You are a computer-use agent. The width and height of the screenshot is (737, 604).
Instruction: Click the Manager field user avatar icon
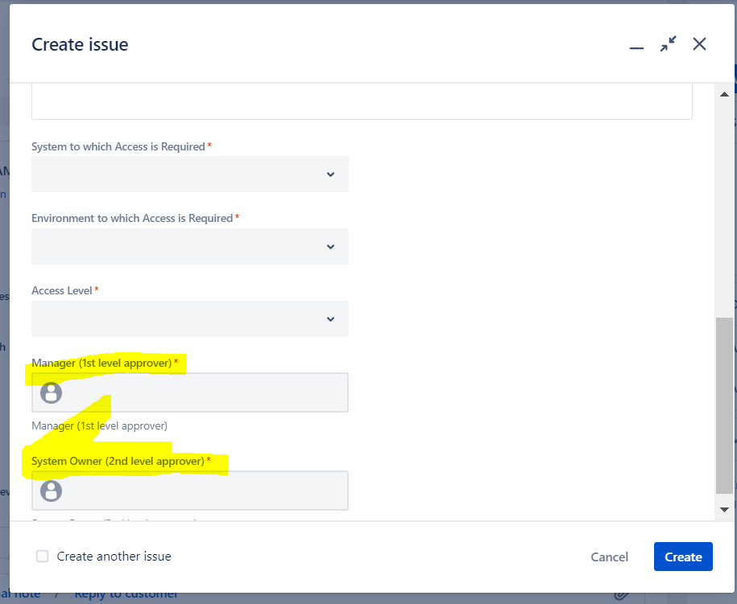pyautogui.click(x=51, y=392)
